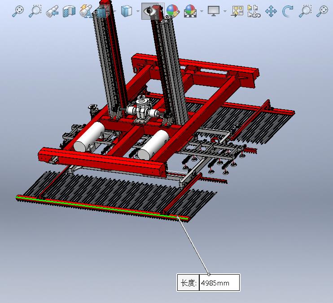The width and height of the screenshot is (333, 303).
Task: Click the View Settings monitor icon
Action: click(214, 11)
